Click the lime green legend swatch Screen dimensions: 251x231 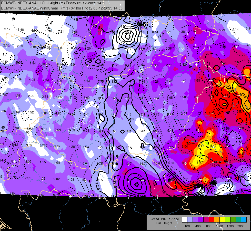click(x=228, y=220)
